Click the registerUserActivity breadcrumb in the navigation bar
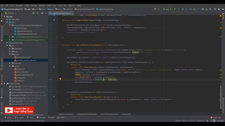Screen dimensions: 225x126 coord(105,9)
